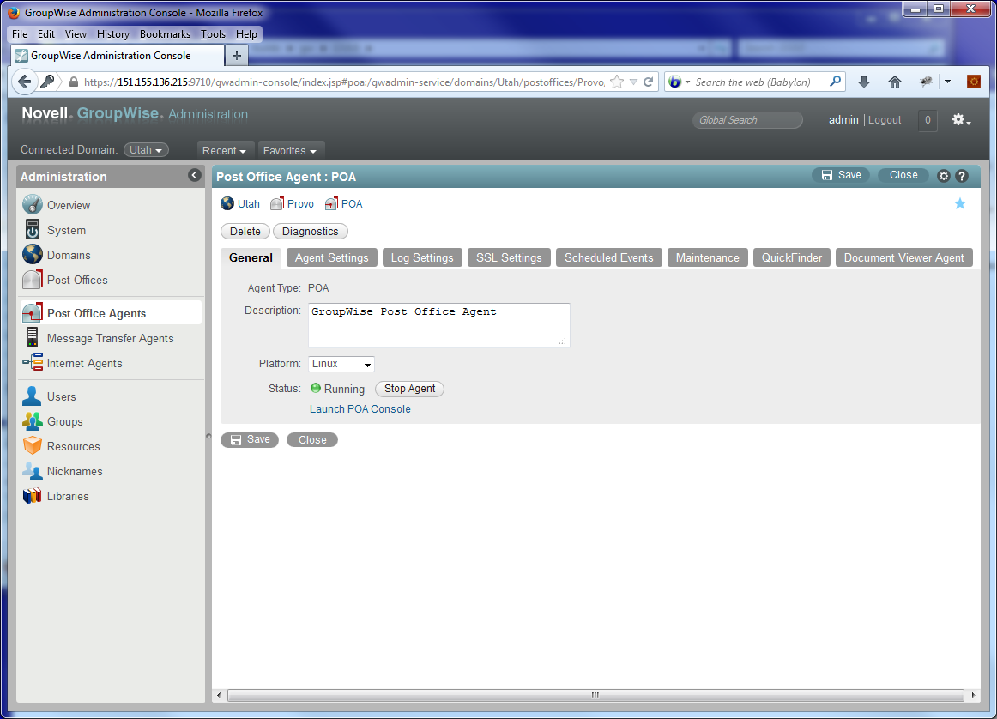Click the Post Office Agents icon in sidebar
The width and height of the screenshot is (997, 719).
(x=33, y=313)
